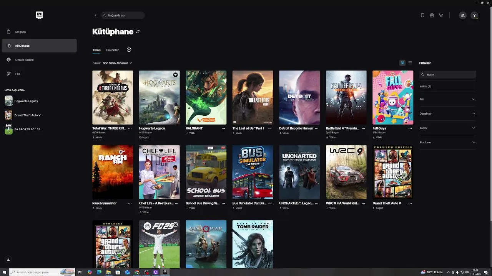This screenshot has width=492, height=276.
Task: Expand the Tür filter section
Action: click(x=447, y=99)
